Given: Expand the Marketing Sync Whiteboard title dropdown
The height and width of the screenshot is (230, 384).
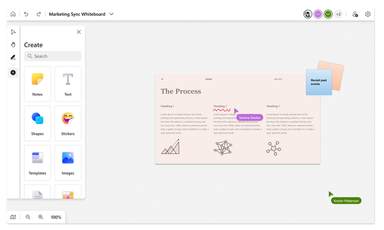Looking at the screenshot, I should pyautogui.click(x=111, y=14).
